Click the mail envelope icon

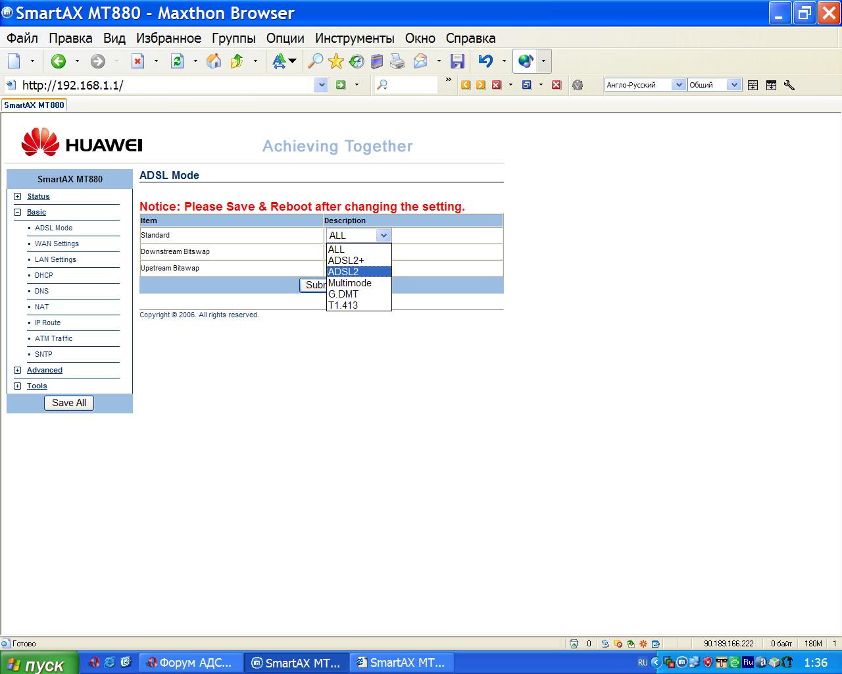tap(420, 61)
